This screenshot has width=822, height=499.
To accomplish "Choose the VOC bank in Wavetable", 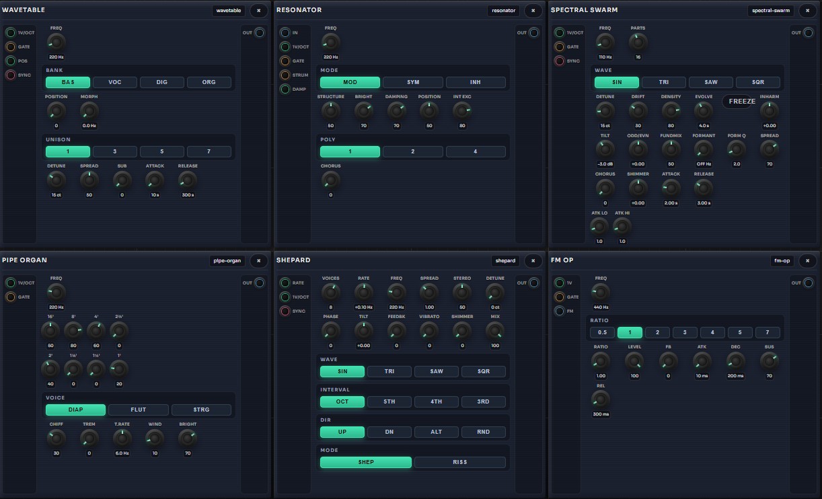I will tap(115, 82).
